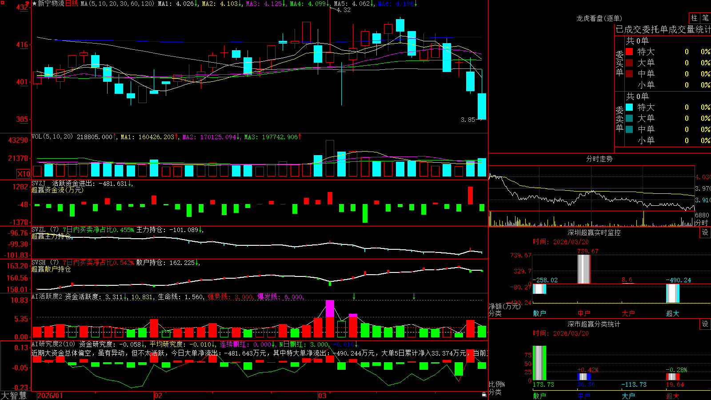Click the 03 month marker on the timeline
Image resolution: width=711 pixels, height=400 pixels.
coord(322,396)
